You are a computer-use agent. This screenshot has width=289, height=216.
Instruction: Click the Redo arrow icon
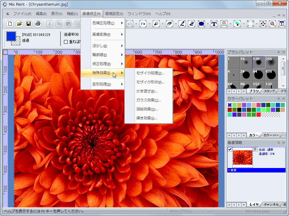[143, 24]
